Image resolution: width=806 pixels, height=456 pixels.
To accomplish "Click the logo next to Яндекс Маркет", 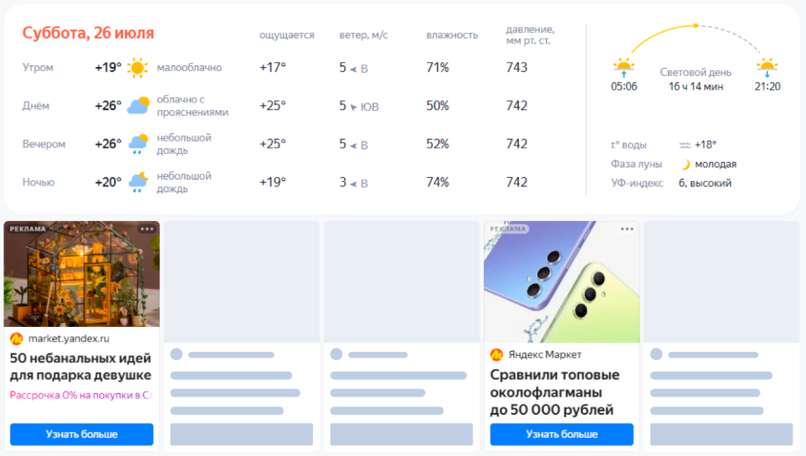I will click(x=497, y=354).
